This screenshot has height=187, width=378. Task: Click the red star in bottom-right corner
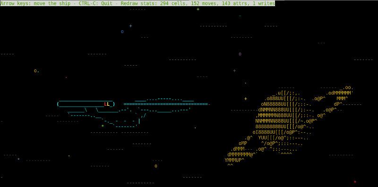[355, 182]
